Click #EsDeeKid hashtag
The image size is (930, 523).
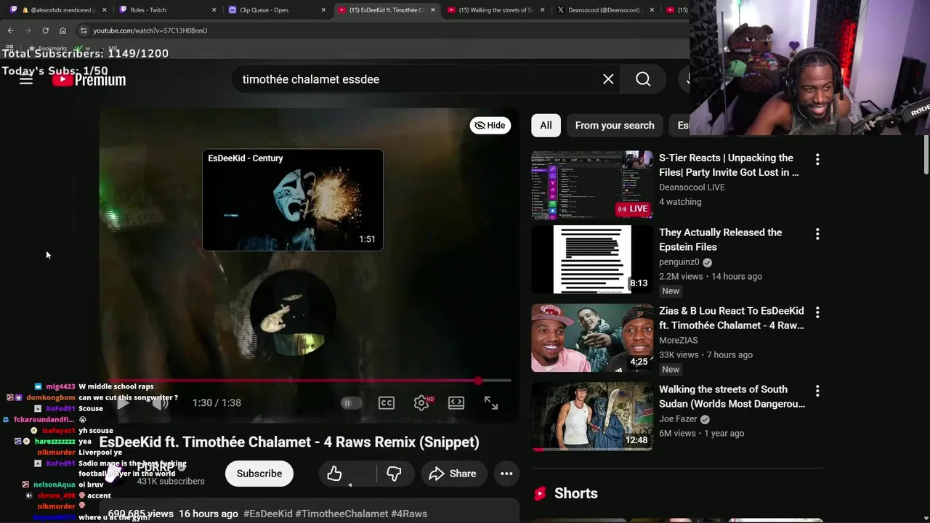(268, 514)
